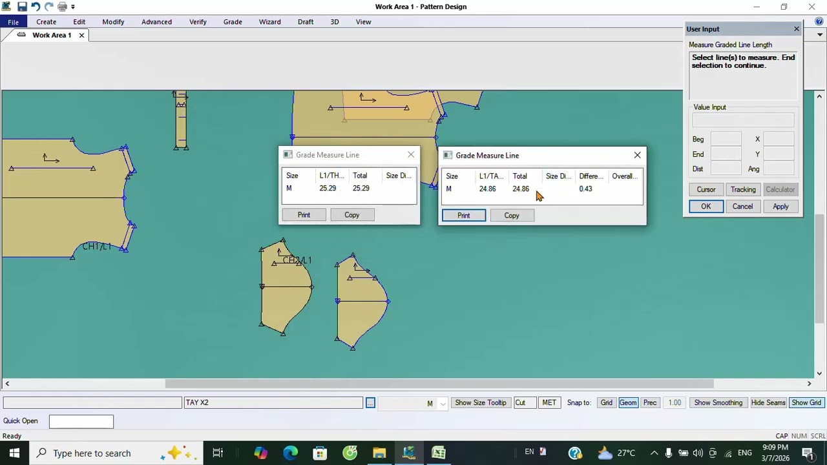Click Print in dialog showing 24.86

(463, 216)
